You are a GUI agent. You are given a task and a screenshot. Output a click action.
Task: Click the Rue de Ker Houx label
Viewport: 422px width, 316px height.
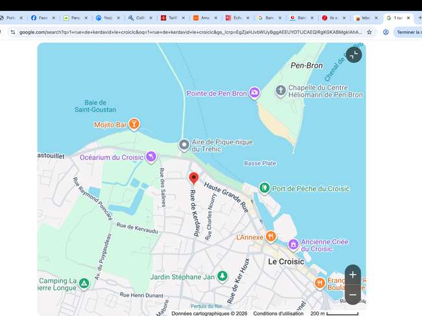point(238,281)
